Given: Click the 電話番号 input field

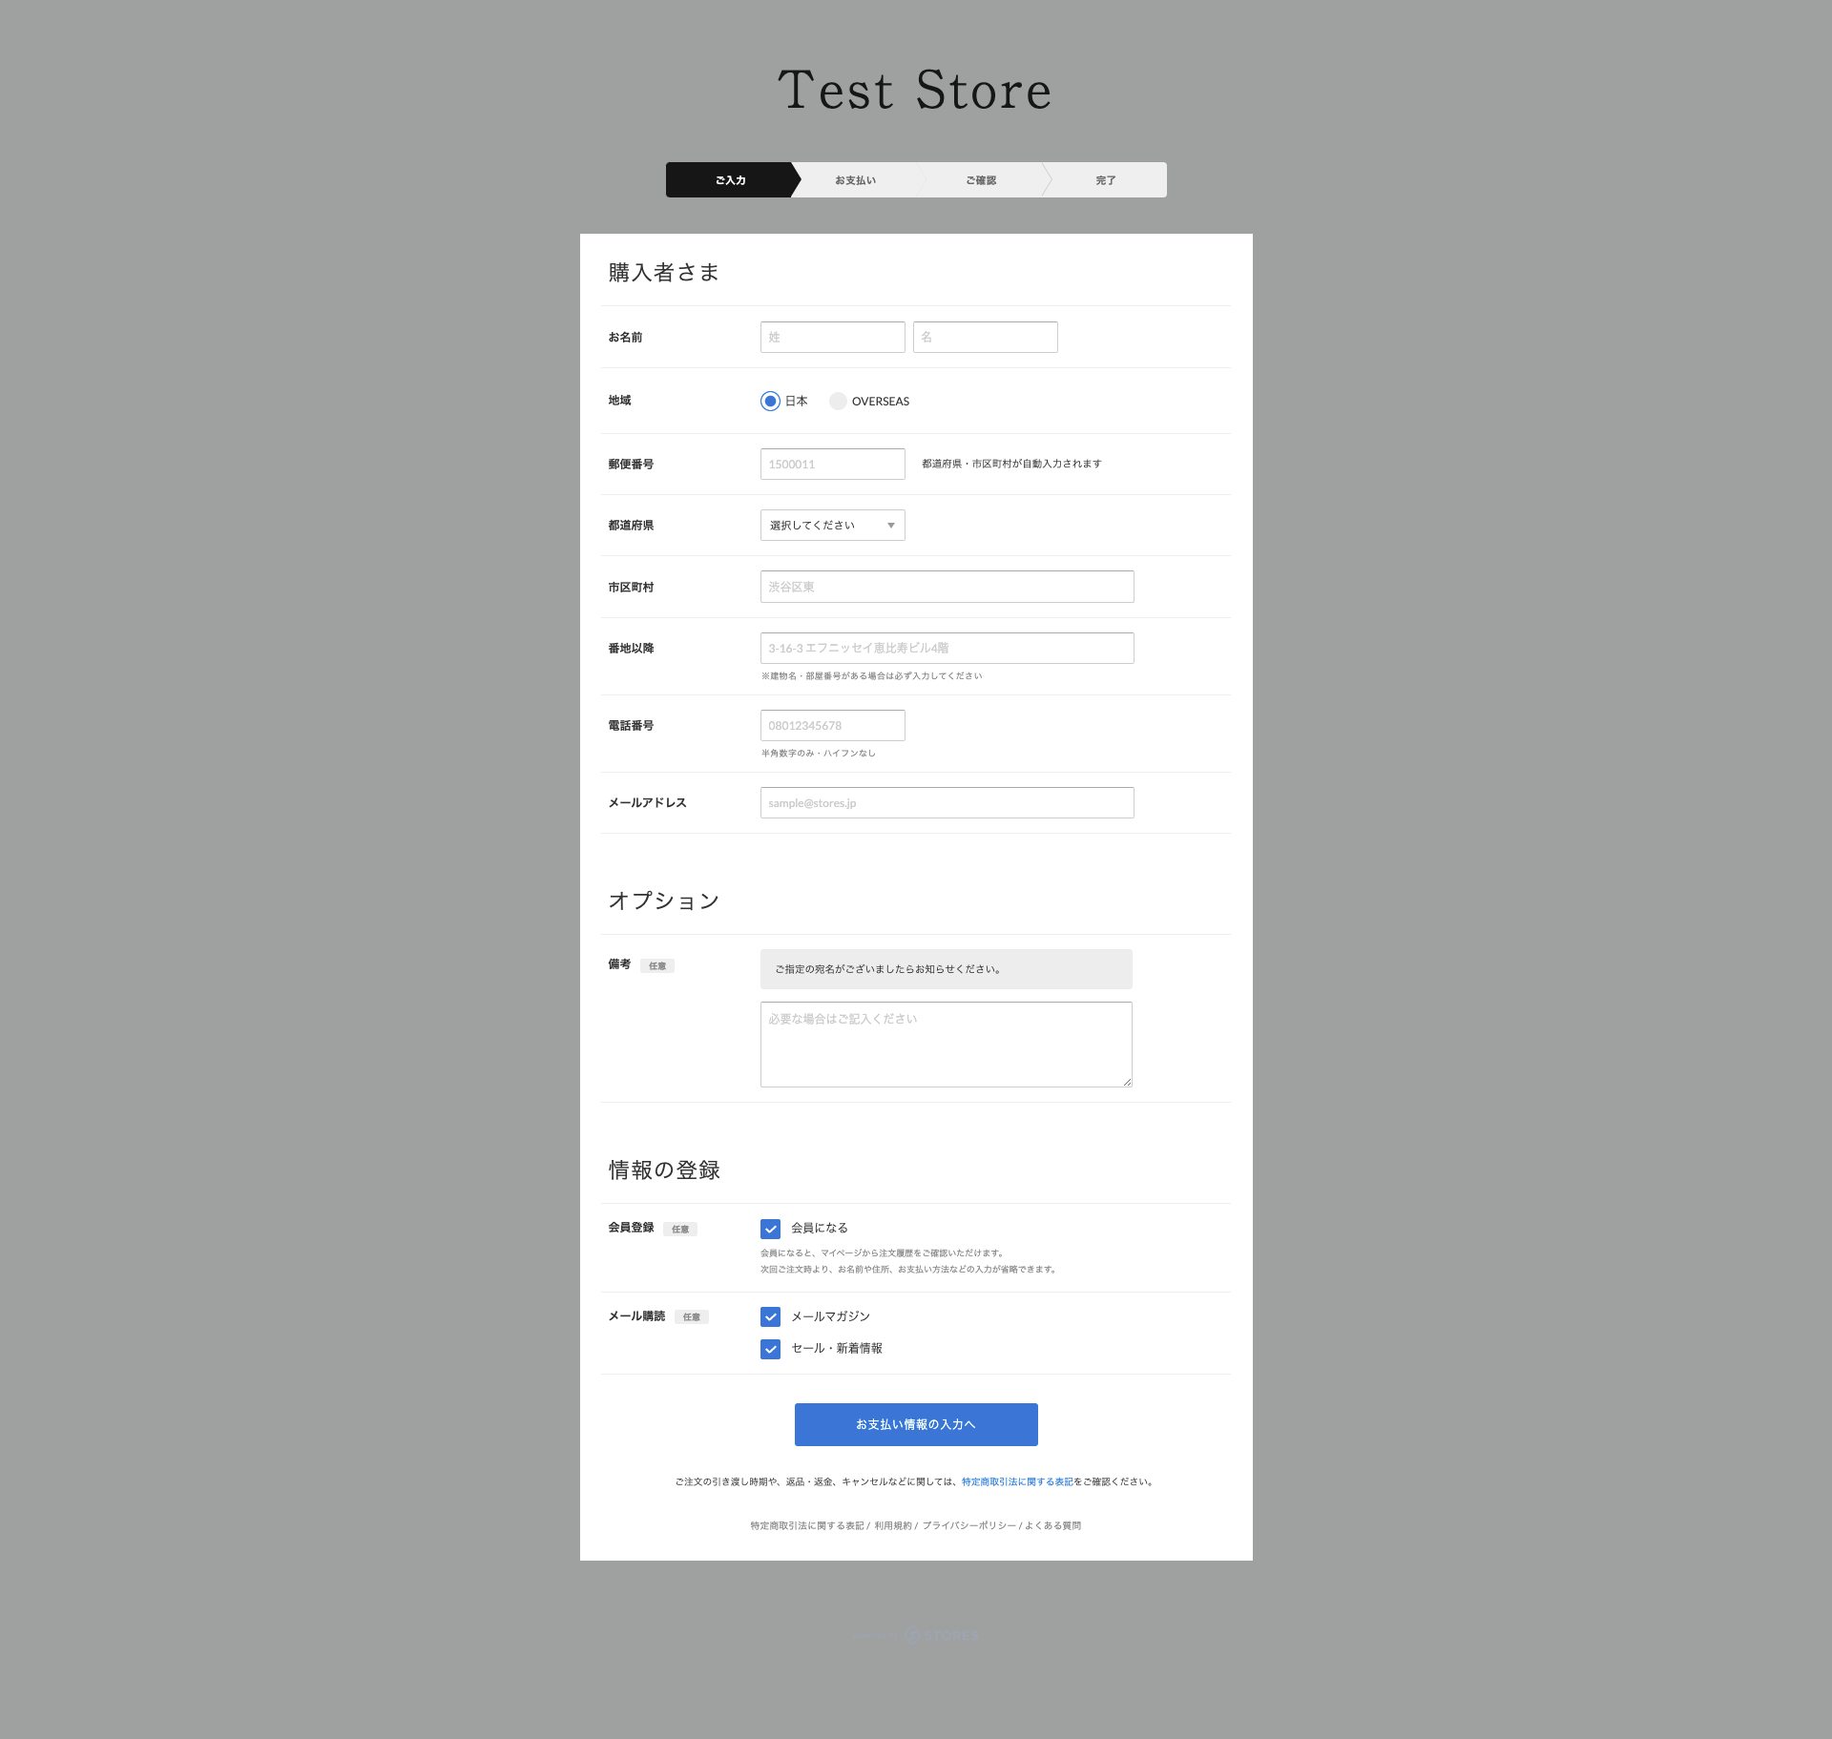Looking at the screenshot, I should pyautogui.click(x=834, y=726).
